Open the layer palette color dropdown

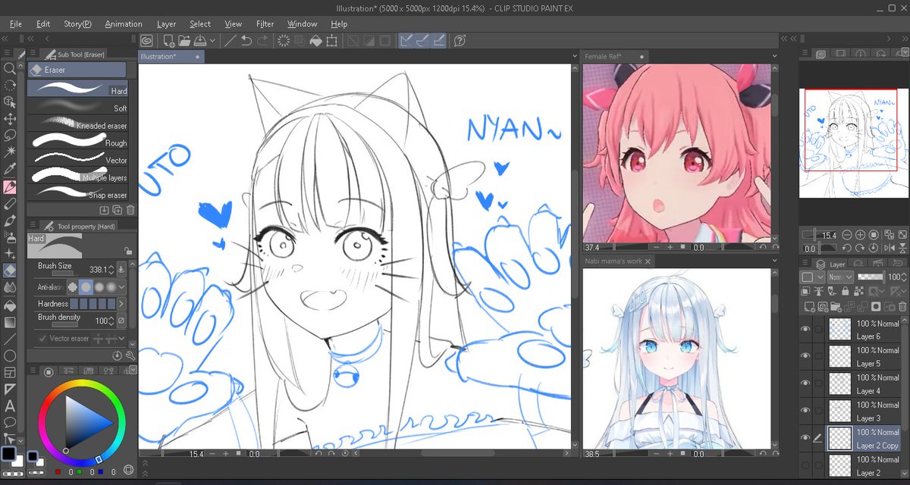click(812, 277)
